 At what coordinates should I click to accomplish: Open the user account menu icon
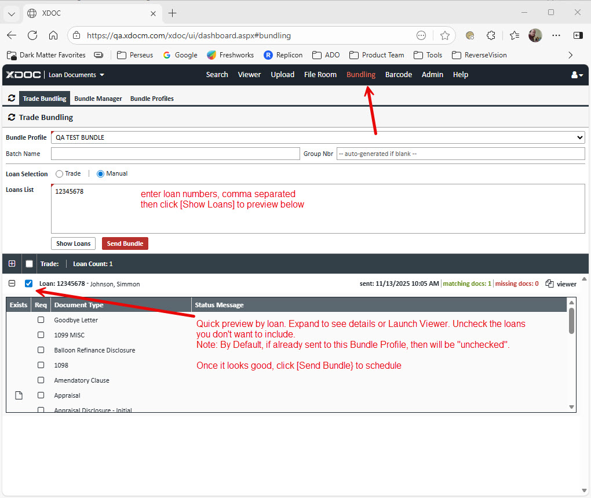577,75
